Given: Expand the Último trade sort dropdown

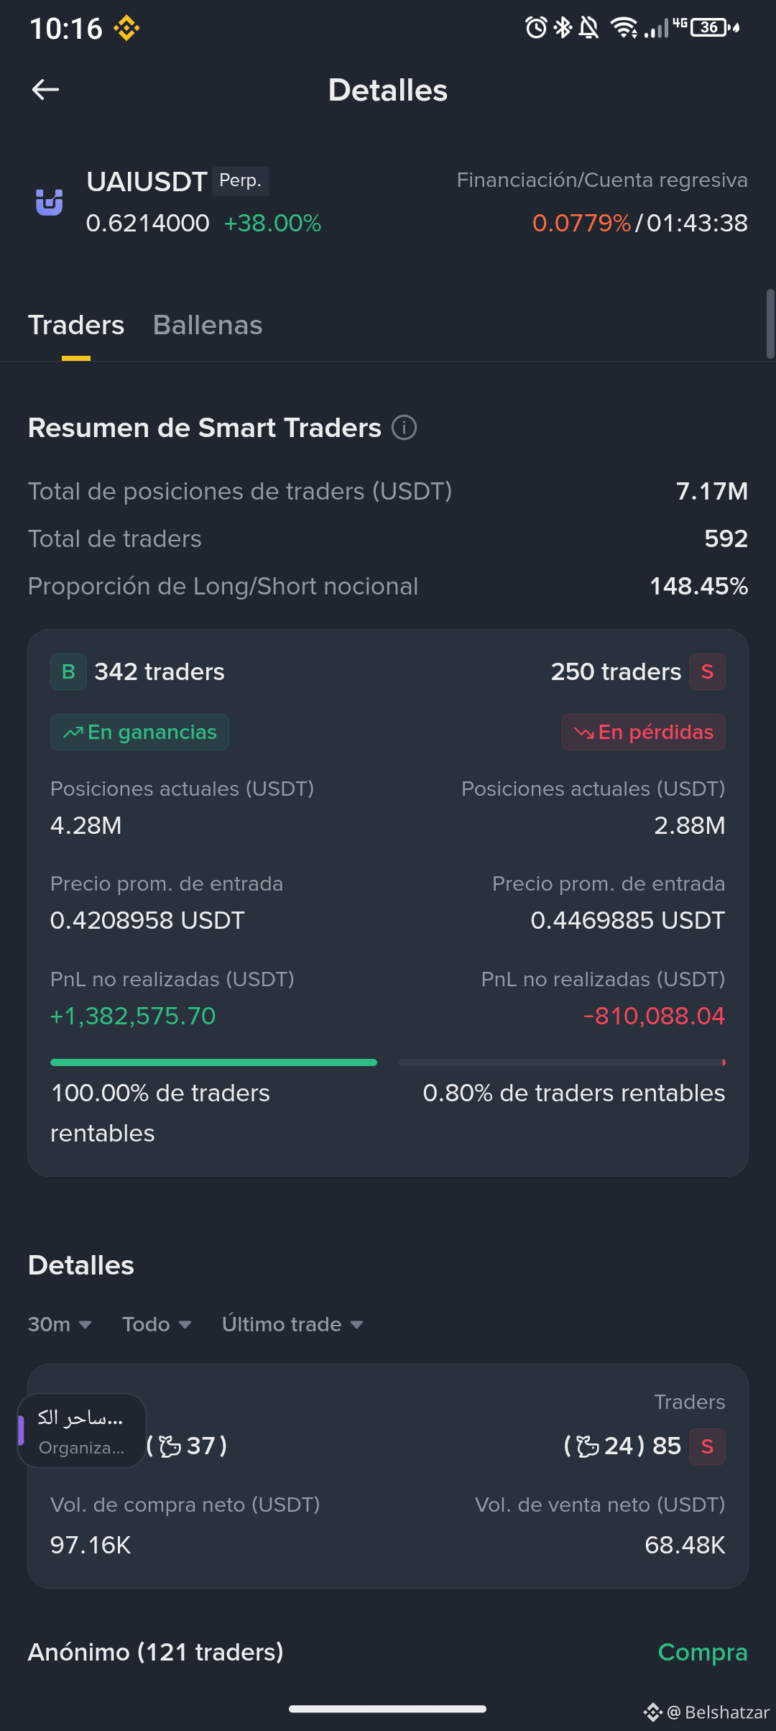Looking at the screenshot, I should point(292,1324).
